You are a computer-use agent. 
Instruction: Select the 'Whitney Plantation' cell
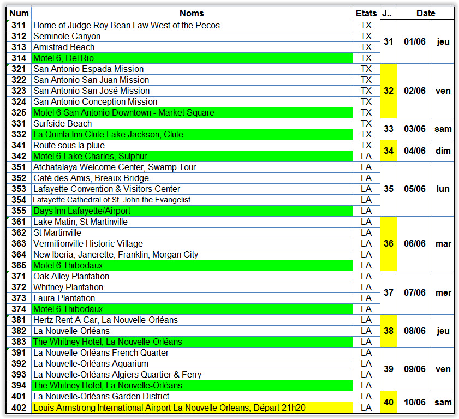coord(192,288)
